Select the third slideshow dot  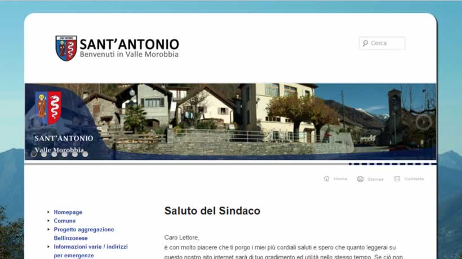pyautogui.click(x=54, y=154)
